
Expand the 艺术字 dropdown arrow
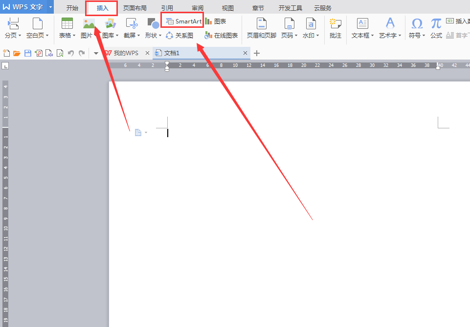[x=400, y=36]
